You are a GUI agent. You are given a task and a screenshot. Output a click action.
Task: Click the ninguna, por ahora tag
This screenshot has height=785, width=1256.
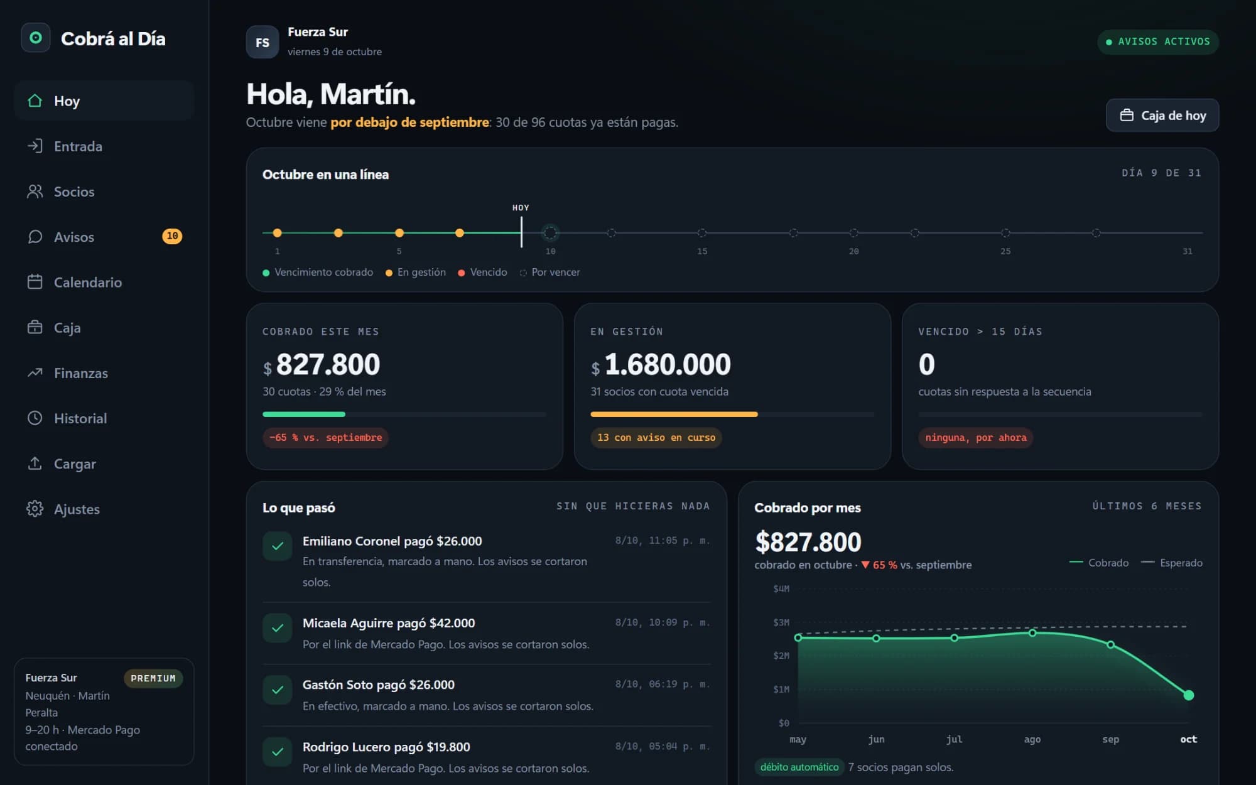coord(975,438)
